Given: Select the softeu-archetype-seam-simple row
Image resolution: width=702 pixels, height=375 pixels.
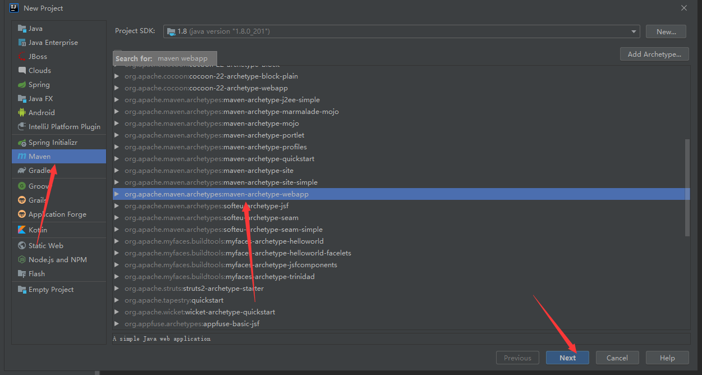Looking at the screenshot, I should pyautogui.click(x=401, y=230).
